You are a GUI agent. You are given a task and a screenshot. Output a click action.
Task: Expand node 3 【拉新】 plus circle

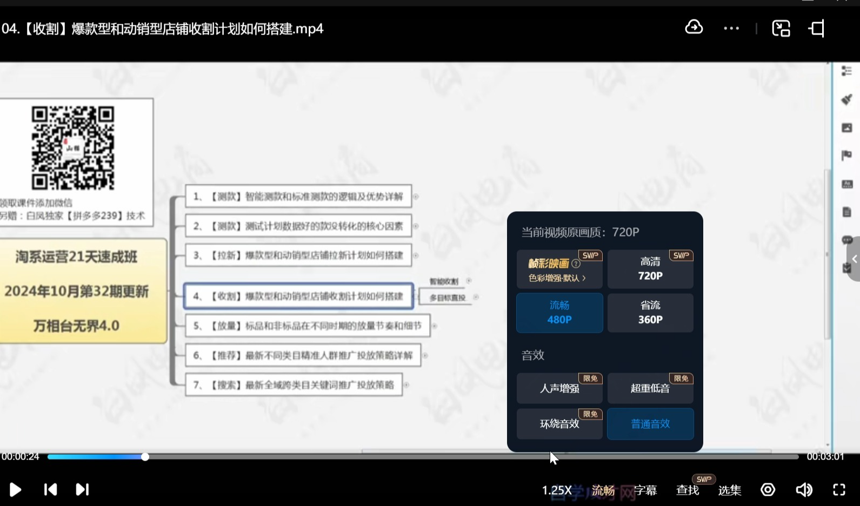tap(416, 255)
